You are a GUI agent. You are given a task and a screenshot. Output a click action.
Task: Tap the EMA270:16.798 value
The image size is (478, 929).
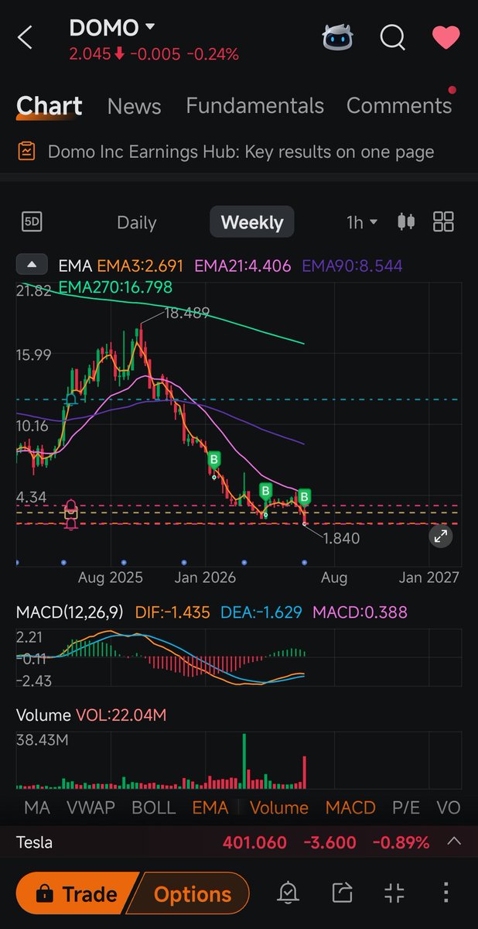pyautogui.click(x=115, y=287)
